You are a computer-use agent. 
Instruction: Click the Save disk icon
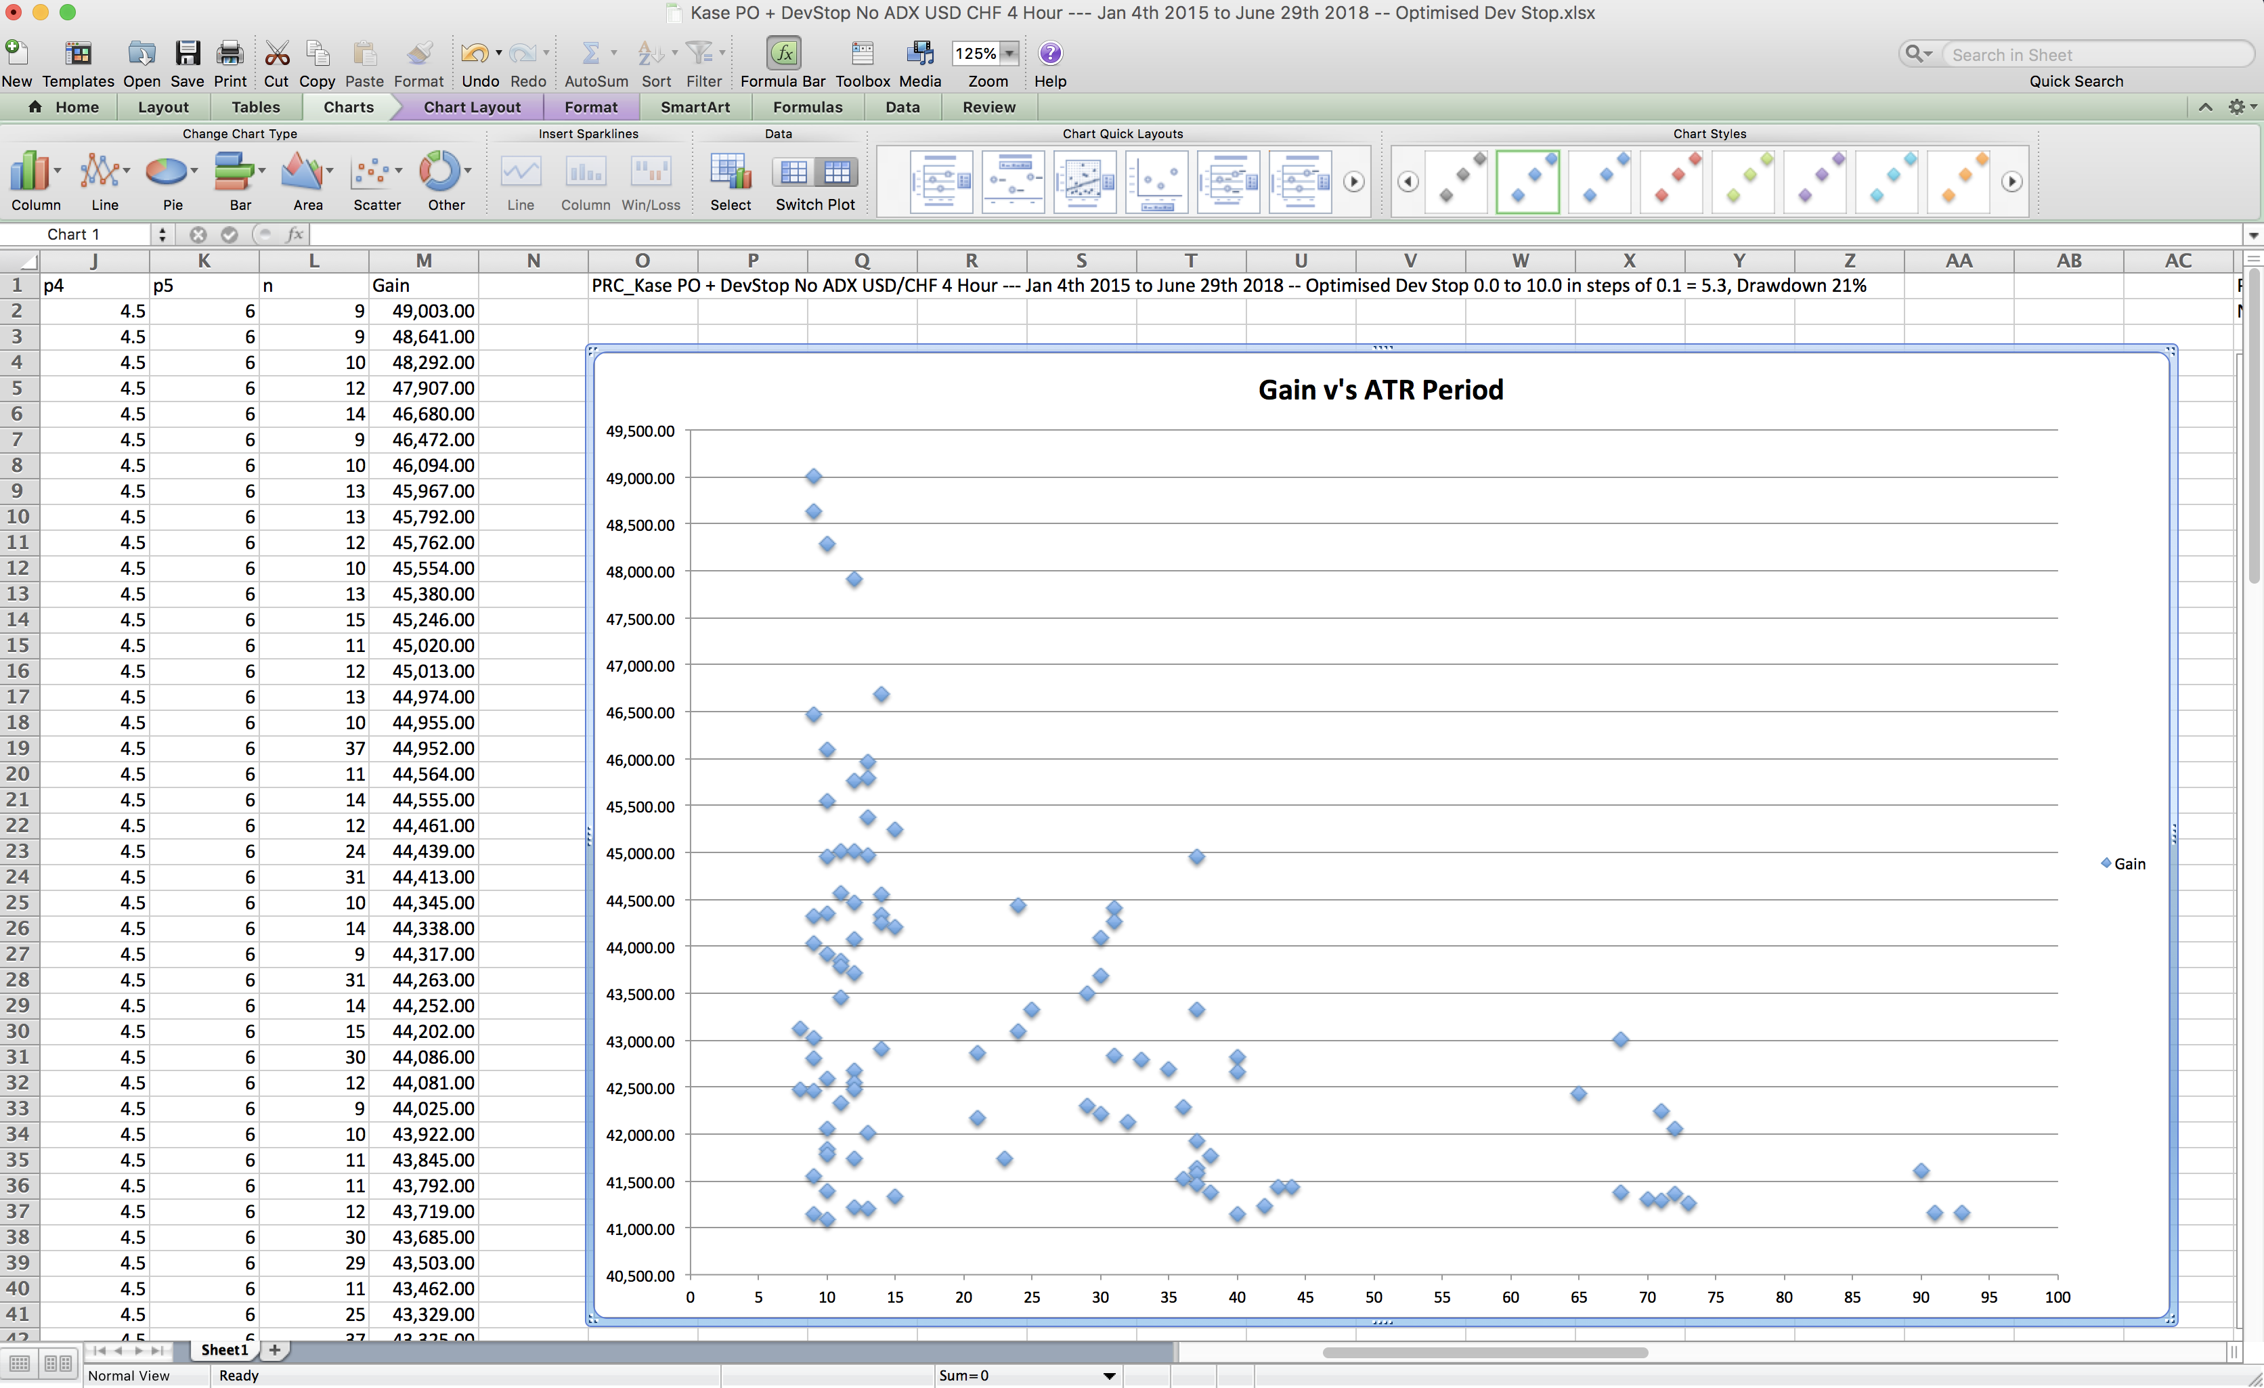click(188, 54)
